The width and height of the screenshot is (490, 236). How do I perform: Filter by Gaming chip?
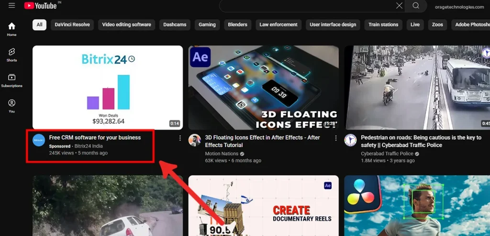(207, 25)
